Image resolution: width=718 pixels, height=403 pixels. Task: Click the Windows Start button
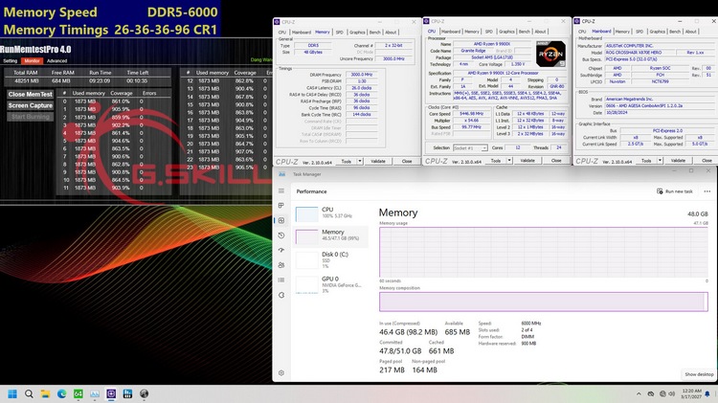click(12, 393)
